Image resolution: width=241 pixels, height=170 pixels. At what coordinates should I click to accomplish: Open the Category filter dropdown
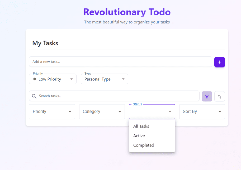[x=102, y=112]
